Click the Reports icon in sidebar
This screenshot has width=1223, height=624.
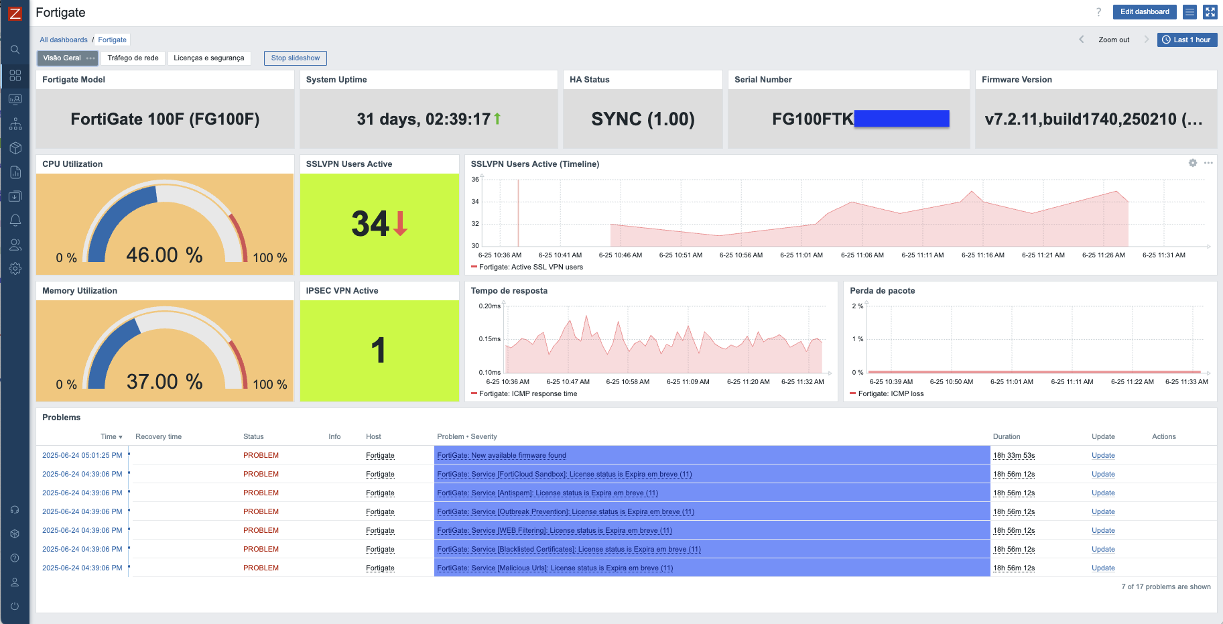click(15, 172)
